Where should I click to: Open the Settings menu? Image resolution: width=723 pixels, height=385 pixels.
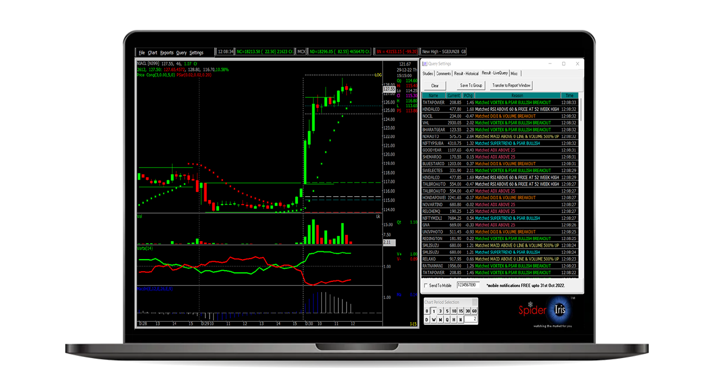196,52
